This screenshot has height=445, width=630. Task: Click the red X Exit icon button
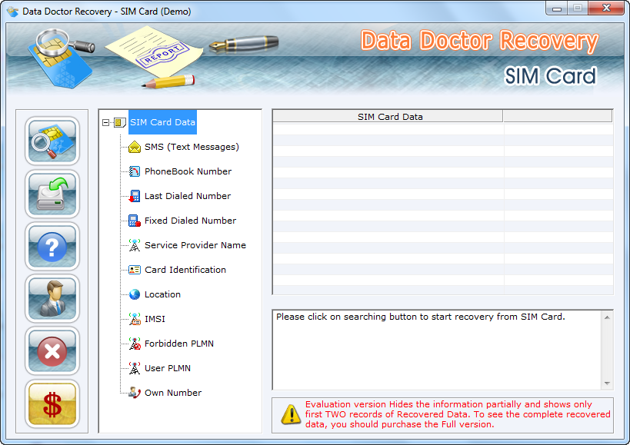tap(52, 351)
